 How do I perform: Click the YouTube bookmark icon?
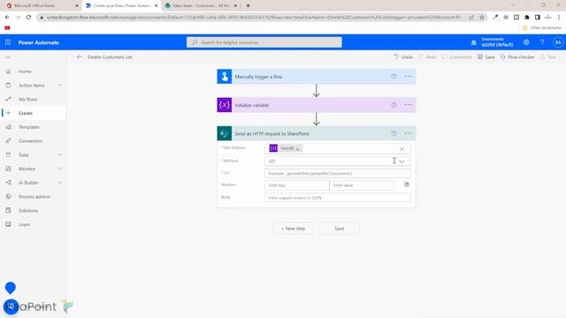pos(7,27)
